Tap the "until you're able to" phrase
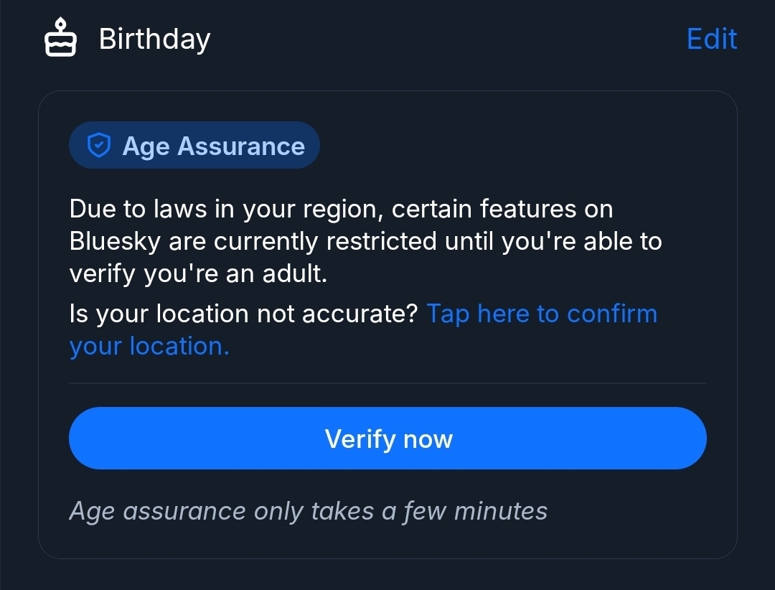 (x=553, y=241)
